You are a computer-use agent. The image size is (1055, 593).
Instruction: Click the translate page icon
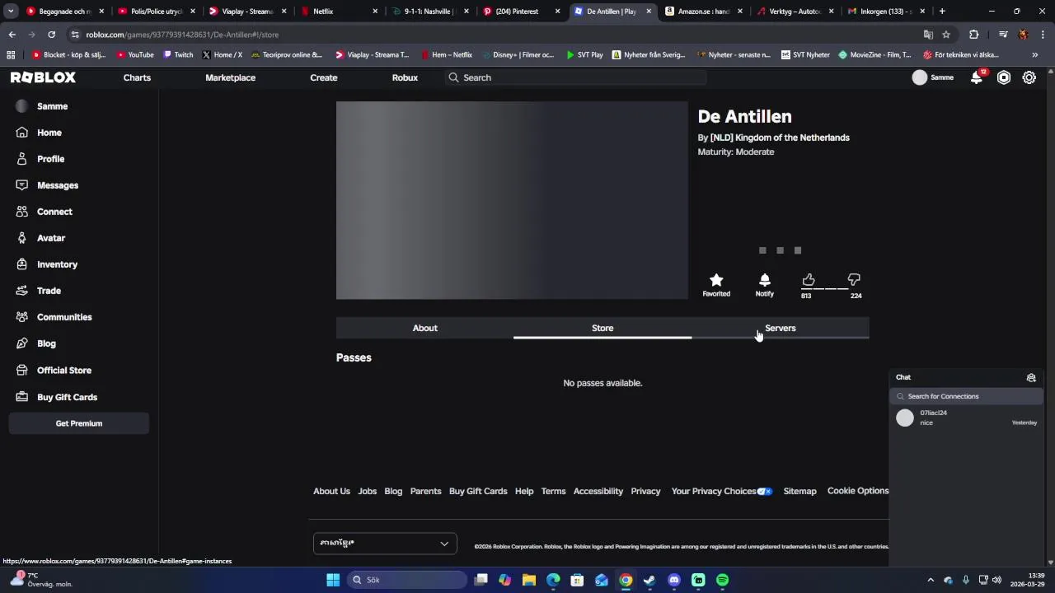pos(928,35)
